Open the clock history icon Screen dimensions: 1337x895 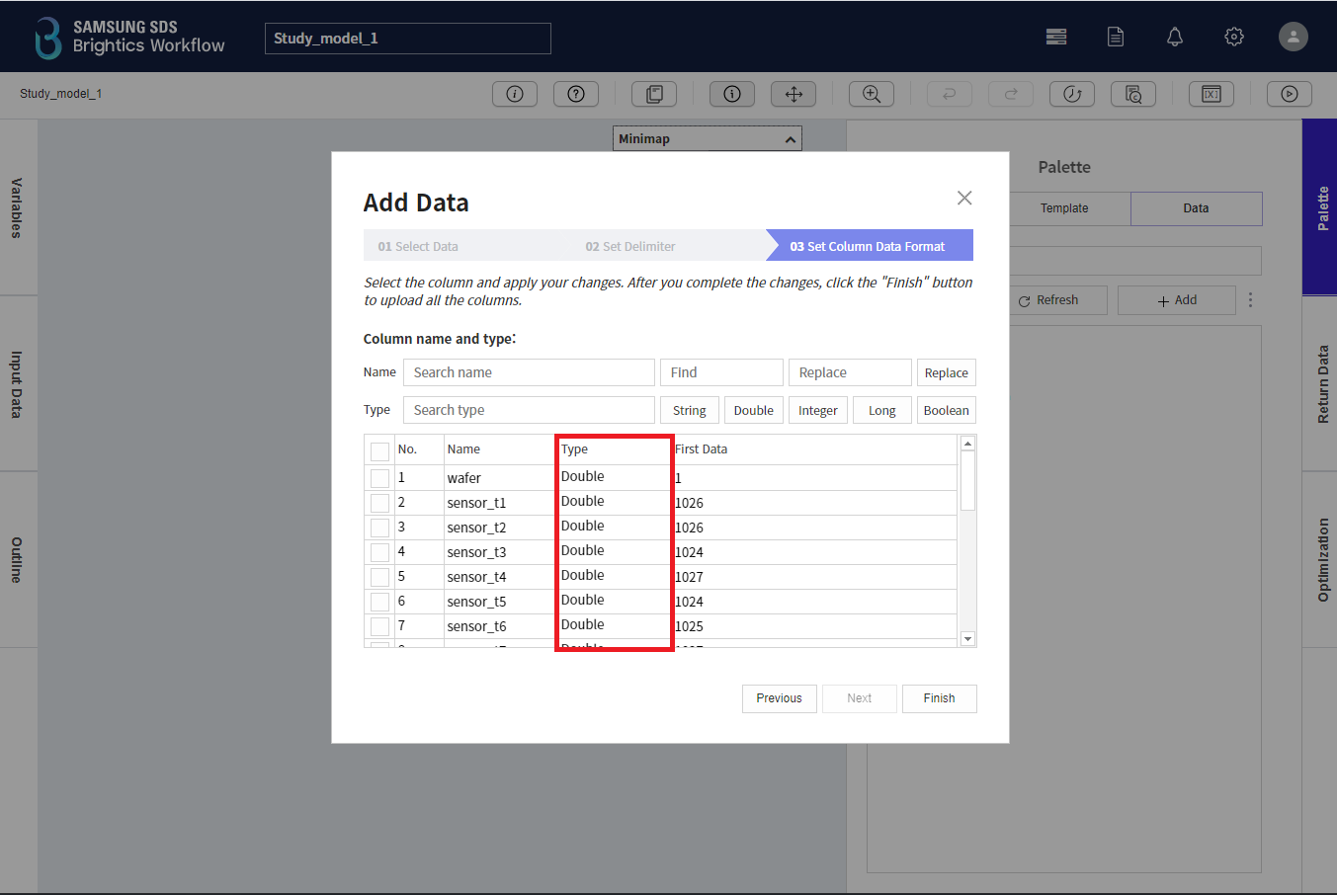coord(1072,94)
